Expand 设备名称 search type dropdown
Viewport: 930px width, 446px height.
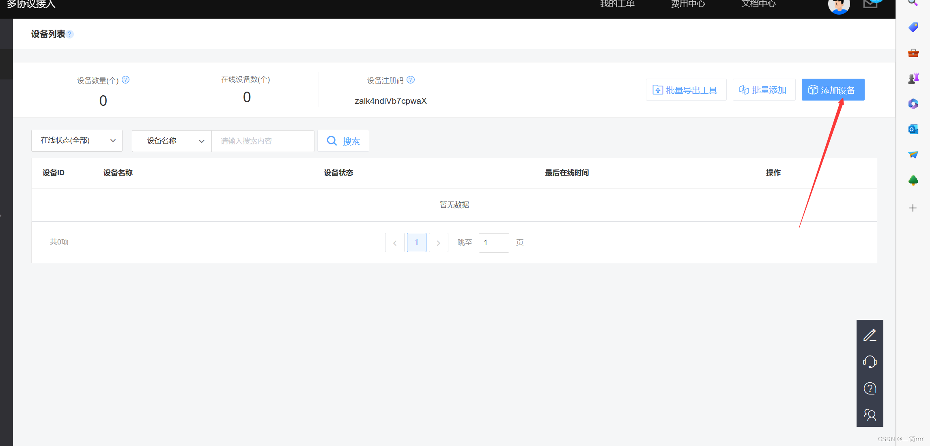[x=172, y=141]
